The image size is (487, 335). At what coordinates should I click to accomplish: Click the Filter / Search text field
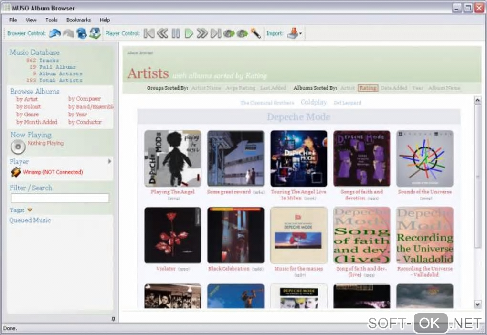60,198
